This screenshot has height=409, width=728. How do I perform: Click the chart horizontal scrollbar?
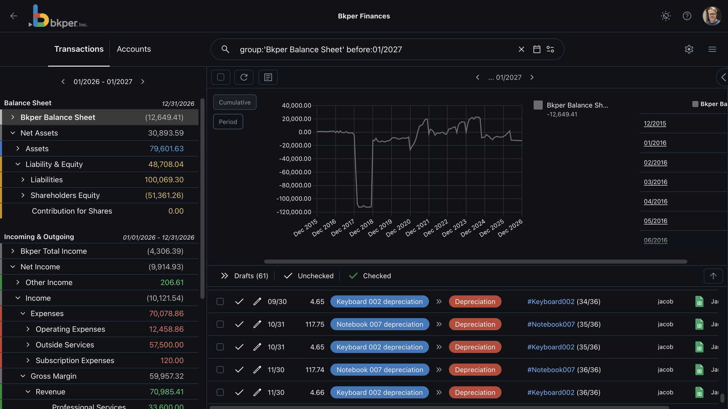pos(475,261)
